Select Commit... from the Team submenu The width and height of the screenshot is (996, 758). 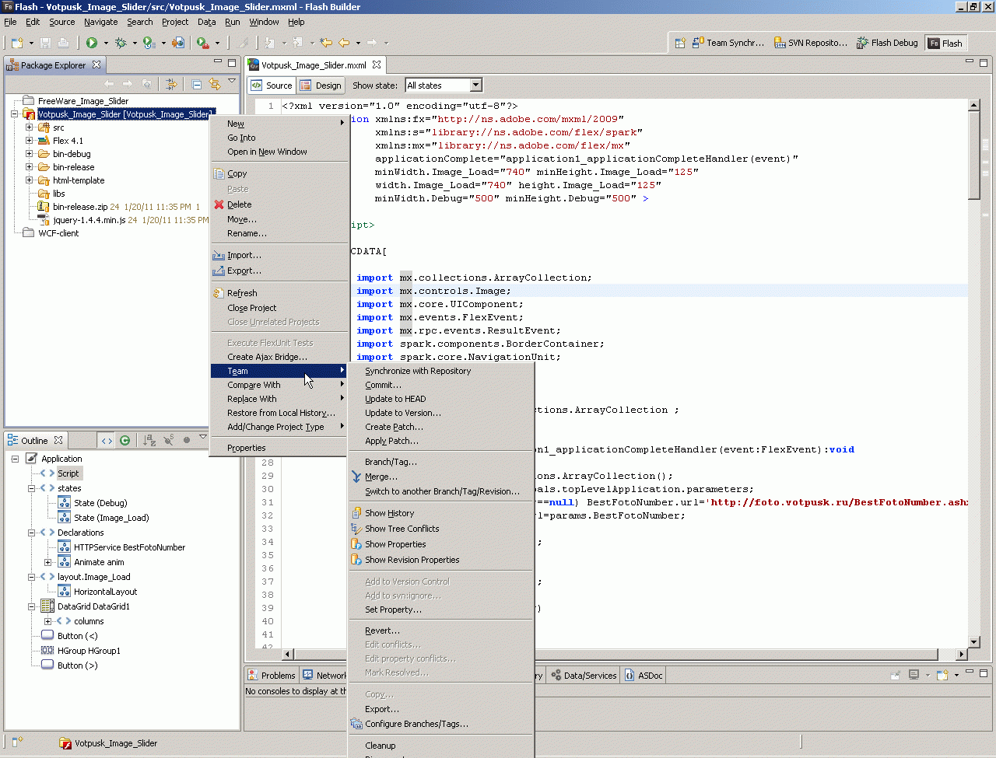click(383, 385)
